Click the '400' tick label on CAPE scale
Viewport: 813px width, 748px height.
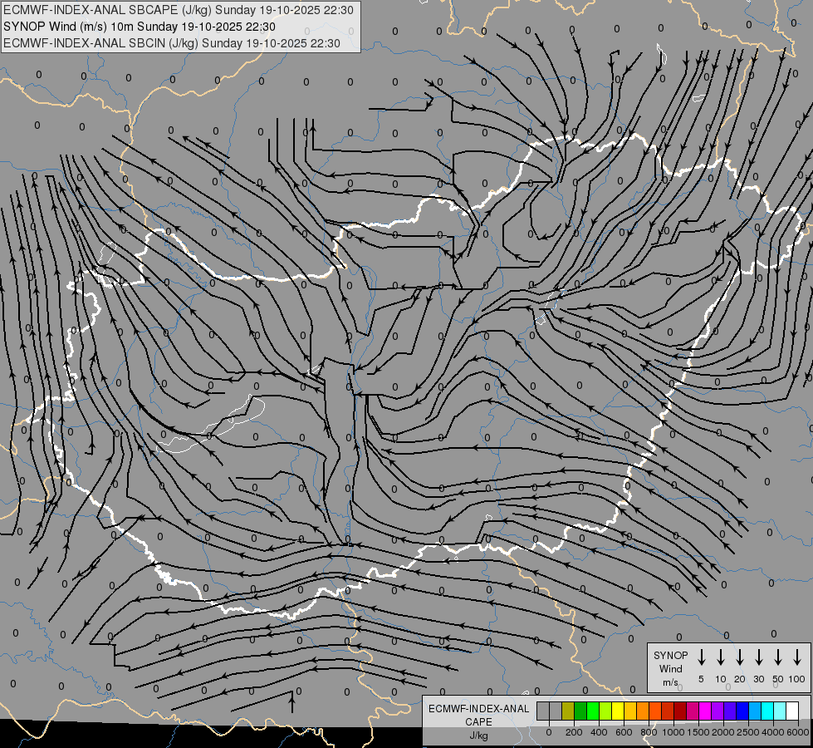(599, 732)
